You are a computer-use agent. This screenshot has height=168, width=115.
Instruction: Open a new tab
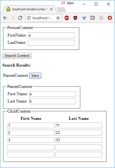[x=61, y=9]
